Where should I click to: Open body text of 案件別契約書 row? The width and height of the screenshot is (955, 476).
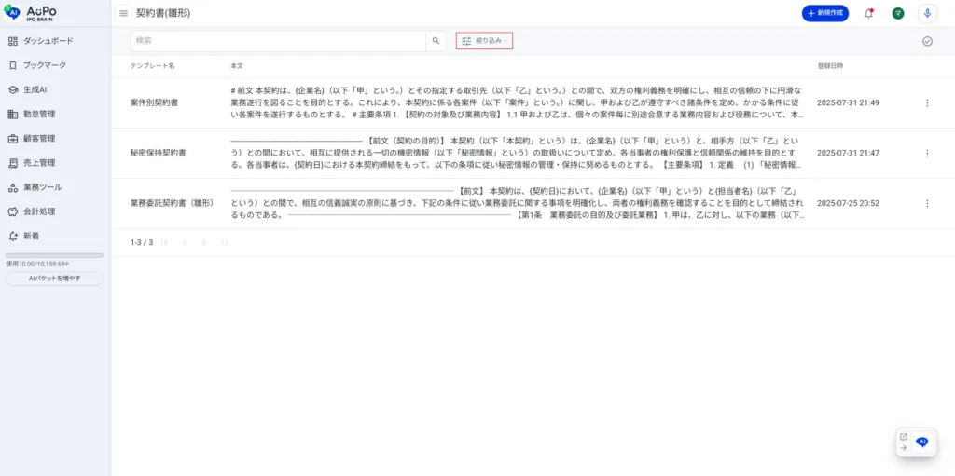pyautogui.click(x=518, y=102)
